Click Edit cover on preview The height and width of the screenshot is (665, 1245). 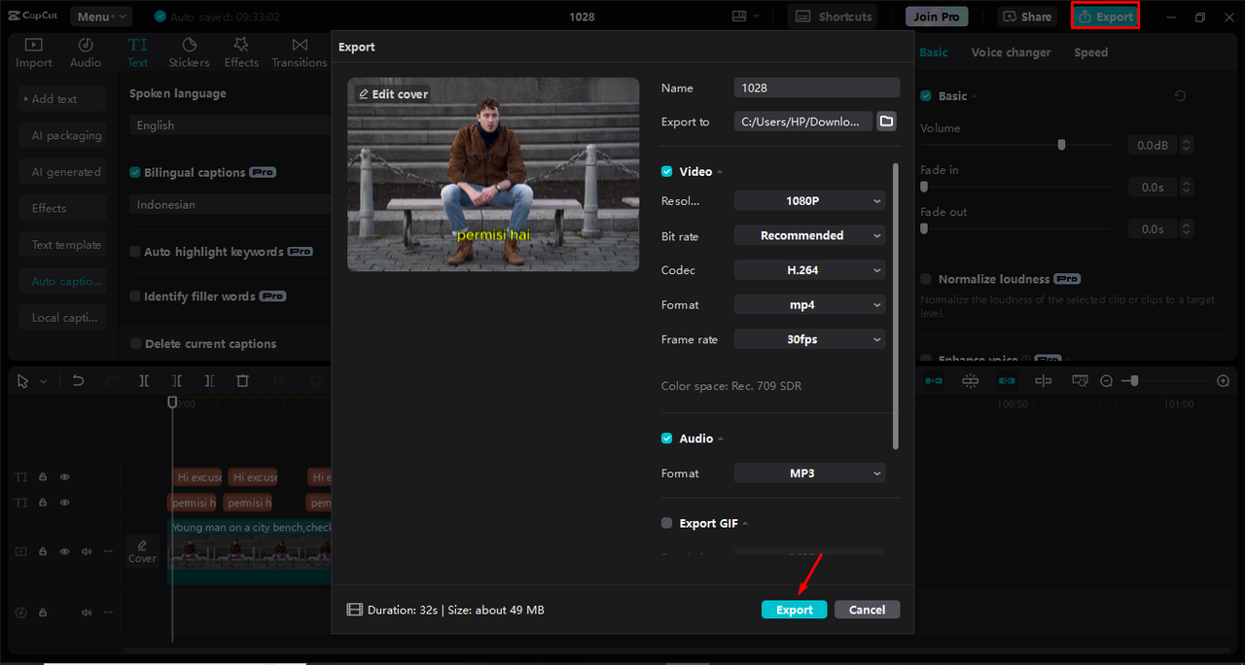click(x=393, y=94)
